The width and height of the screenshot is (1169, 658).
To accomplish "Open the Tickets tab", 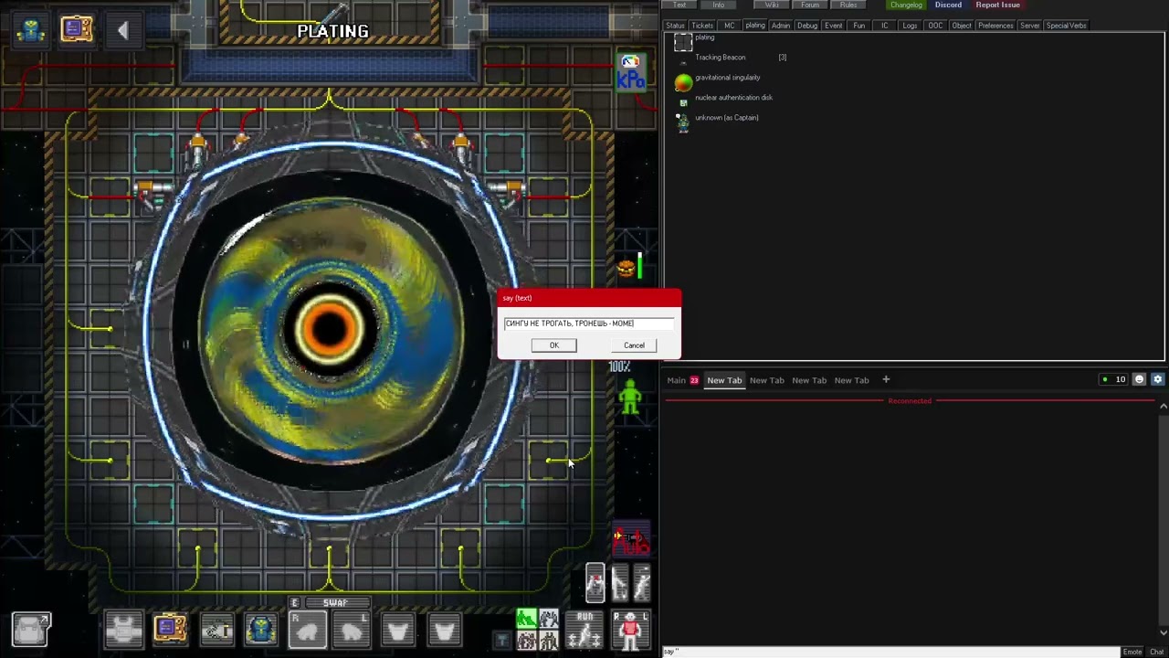I will click(702, 26).
